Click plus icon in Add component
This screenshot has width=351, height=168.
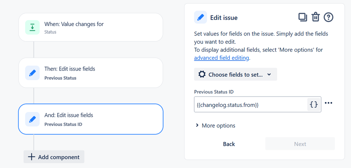coord(32,157)
